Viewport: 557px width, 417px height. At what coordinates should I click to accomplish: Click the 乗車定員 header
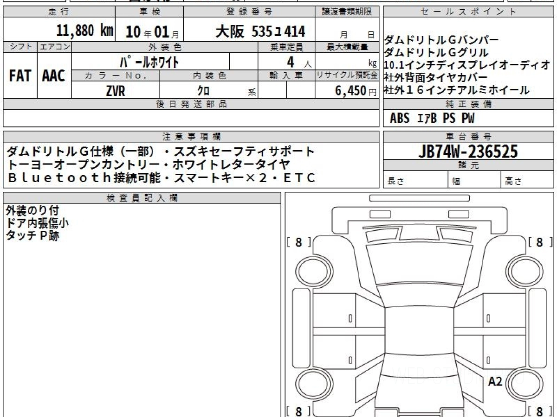tap(286, 47)
